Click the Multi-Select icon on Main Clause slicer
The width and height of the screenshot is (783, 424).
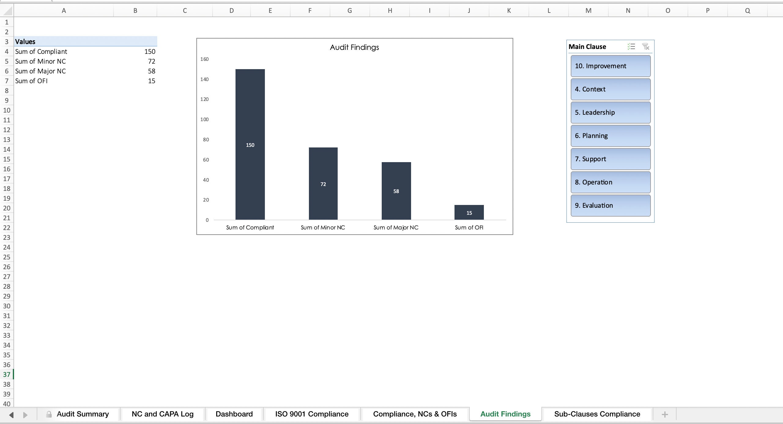(x=631, y=46)
